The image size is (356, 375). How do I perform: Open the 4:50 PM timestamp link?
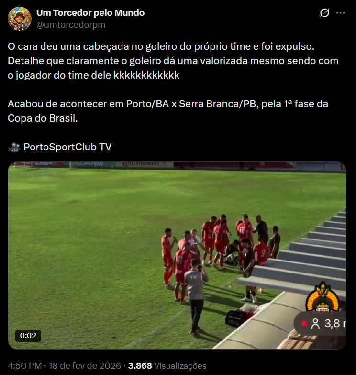tap(24, 366)
